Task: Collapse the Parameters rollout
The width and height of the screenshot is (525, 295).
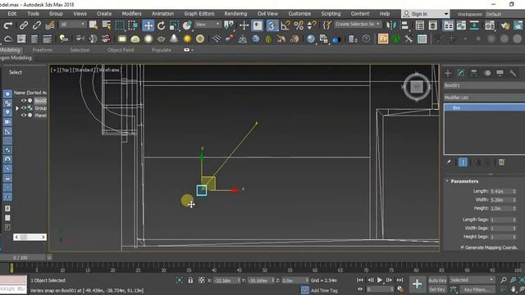Action: pyautogui.click(x=447, y=181)
